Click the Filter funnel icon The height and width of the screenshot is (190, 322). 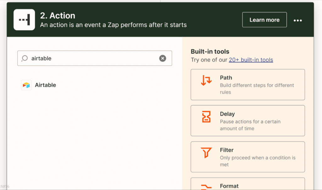pos(206,153)
